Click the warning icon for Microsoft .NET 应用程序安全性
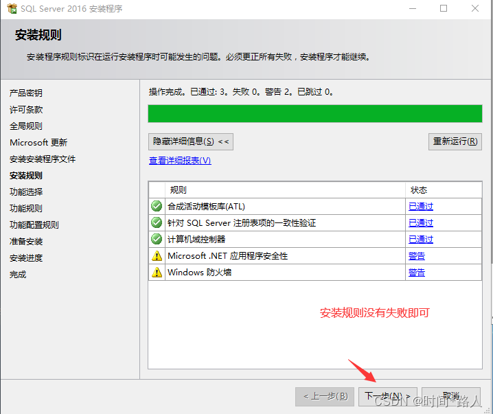This screenshot has width=493, height=414. [157, 256]
